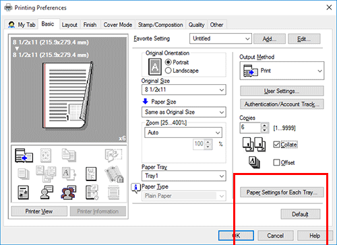This screenshot has height=245, width=337.
Task: Click the grayed header-footer page icon
Action: pos(113,193)
